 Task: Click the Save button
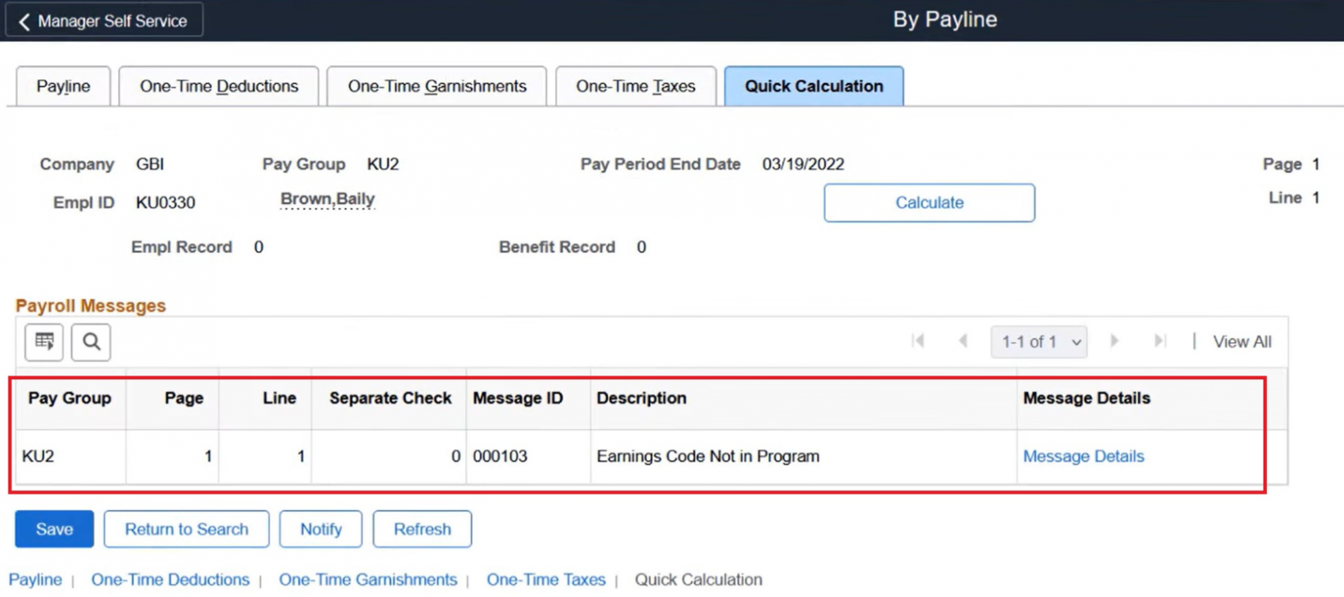[x=54, y=529]
